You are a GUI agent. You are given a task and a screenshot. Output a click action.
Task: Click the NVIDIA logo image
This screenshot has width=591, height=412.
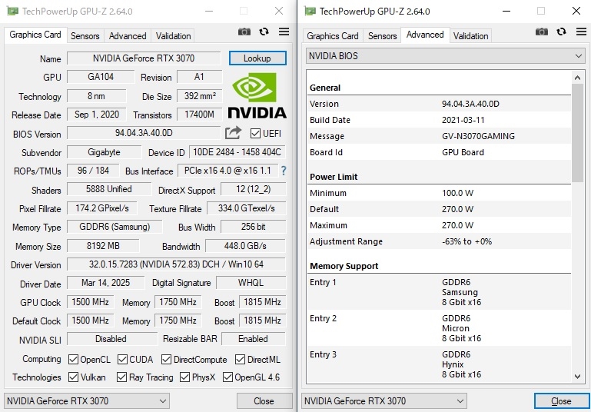pyautogui.click(x=257, y=96)
